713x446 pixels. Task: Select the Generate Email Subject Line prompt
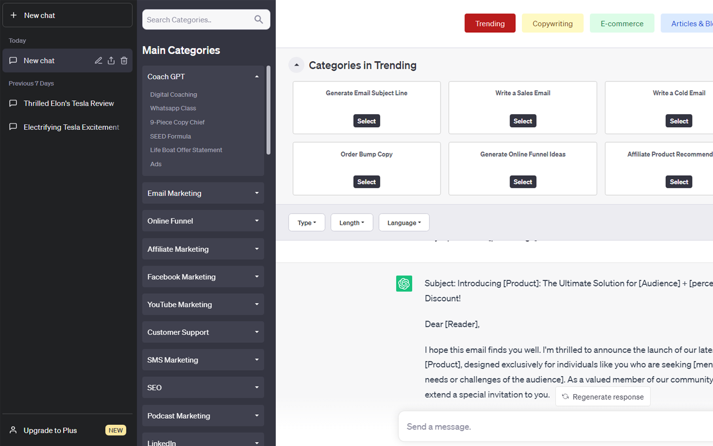click(x=367, y=121)
